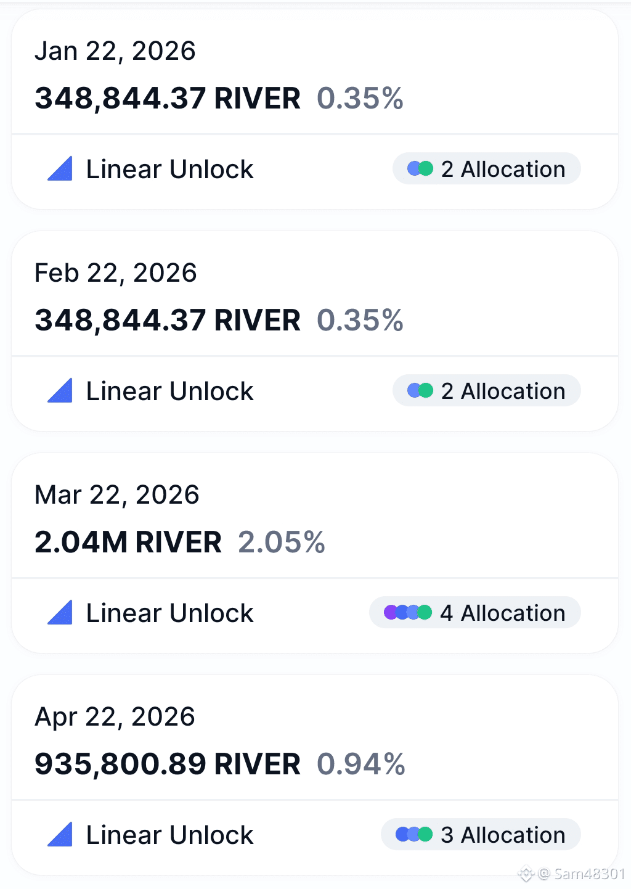Image resolution: width=631 pixels, height=889 pixels.
Task: Click the Sam48301 watermark logo
Action: coord(526,874)
